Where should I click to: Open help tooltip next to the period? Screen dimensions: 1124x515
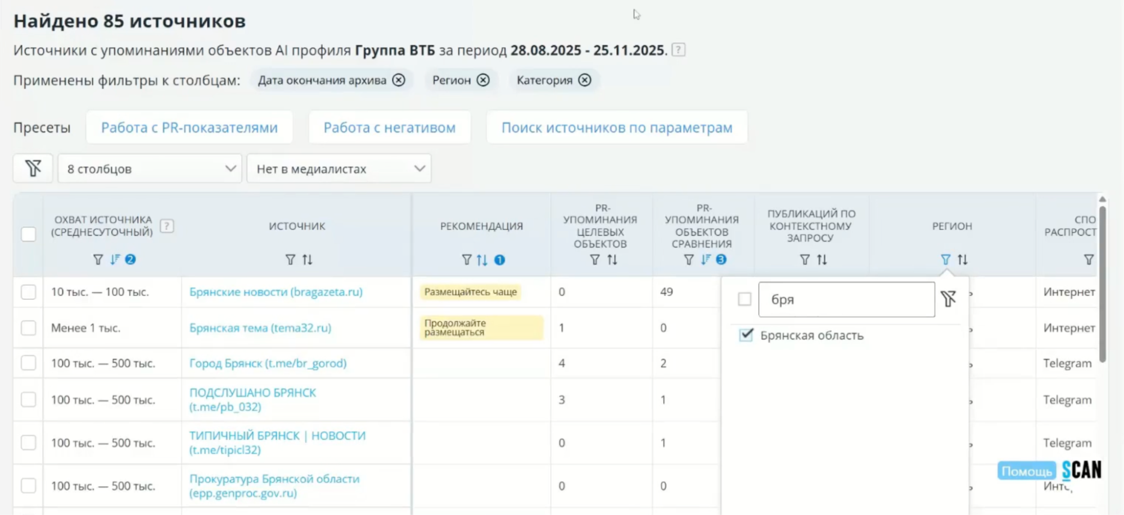679,50
